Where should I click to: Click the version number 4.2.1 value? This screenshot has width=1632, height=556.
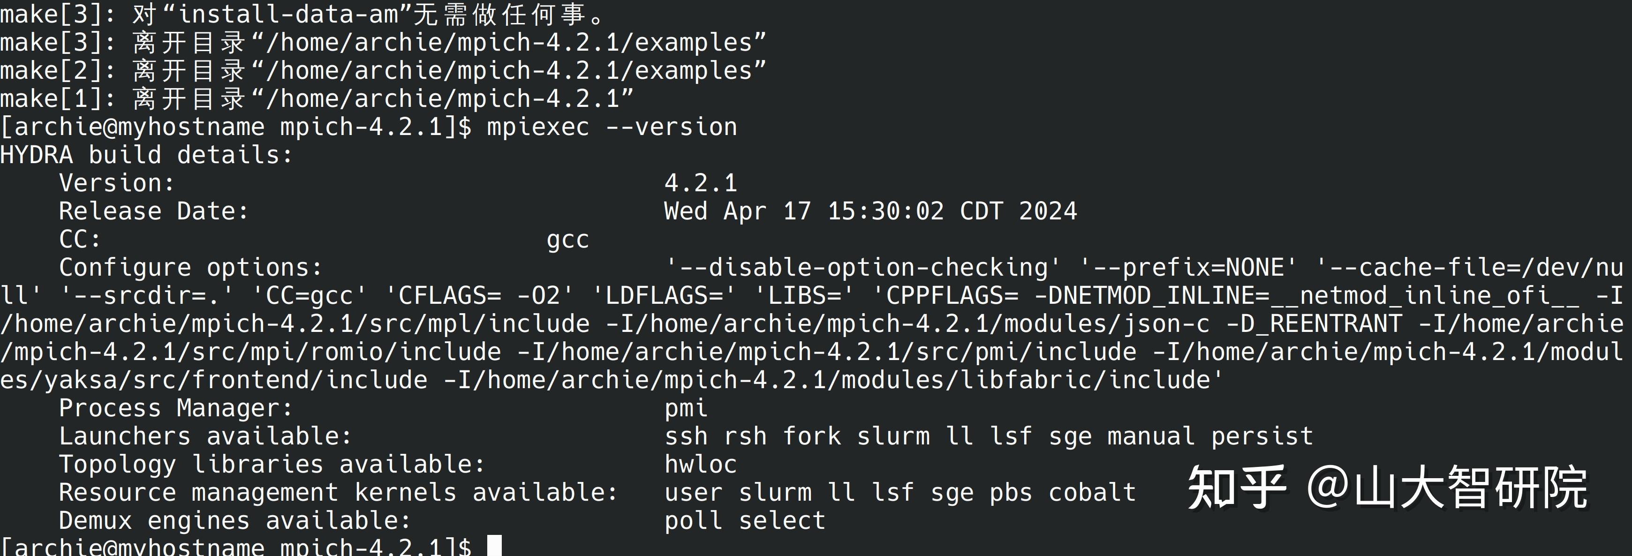click(701, 184)
